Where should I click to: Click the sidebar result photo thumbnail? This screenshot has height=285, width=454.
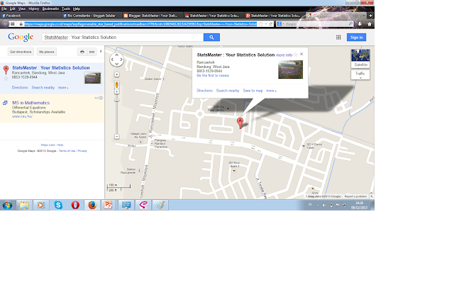(93, 78)
